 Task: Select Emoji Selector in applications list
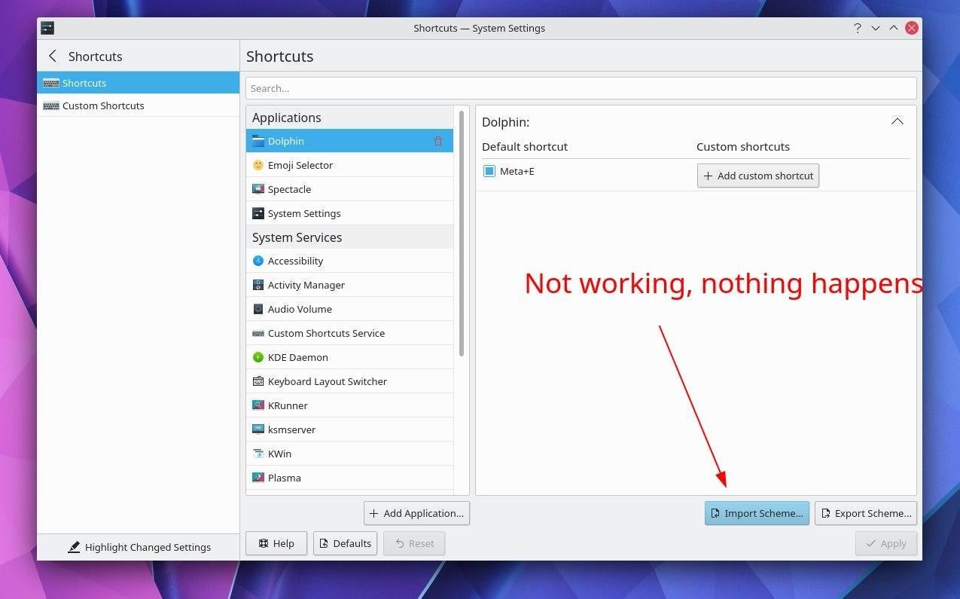pyautogui.click(x=349, y=165)
